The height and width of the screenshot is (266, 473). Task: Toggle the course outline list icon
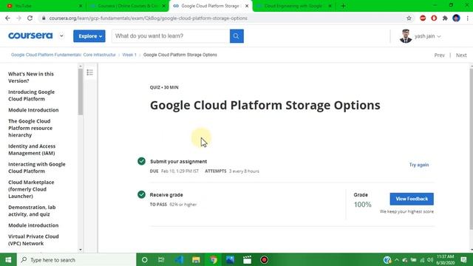(x=90, y=72)
